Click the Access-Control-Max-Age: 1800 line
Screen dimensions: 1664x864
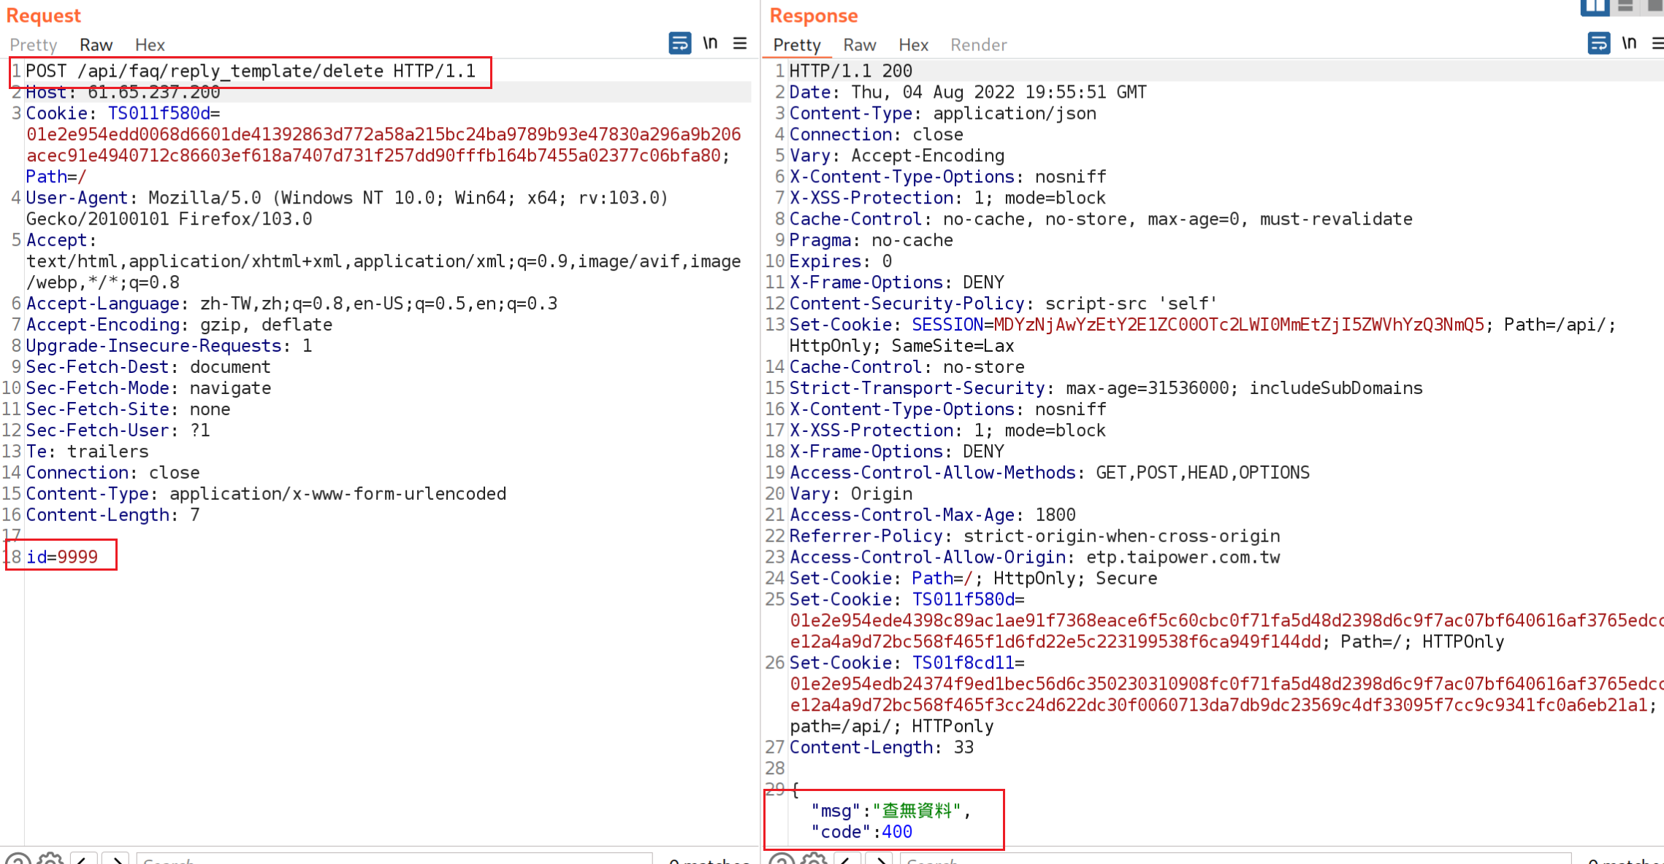click(933, 515)
